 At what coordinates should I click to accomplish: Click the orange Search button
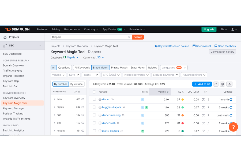(x=138, y=37)
